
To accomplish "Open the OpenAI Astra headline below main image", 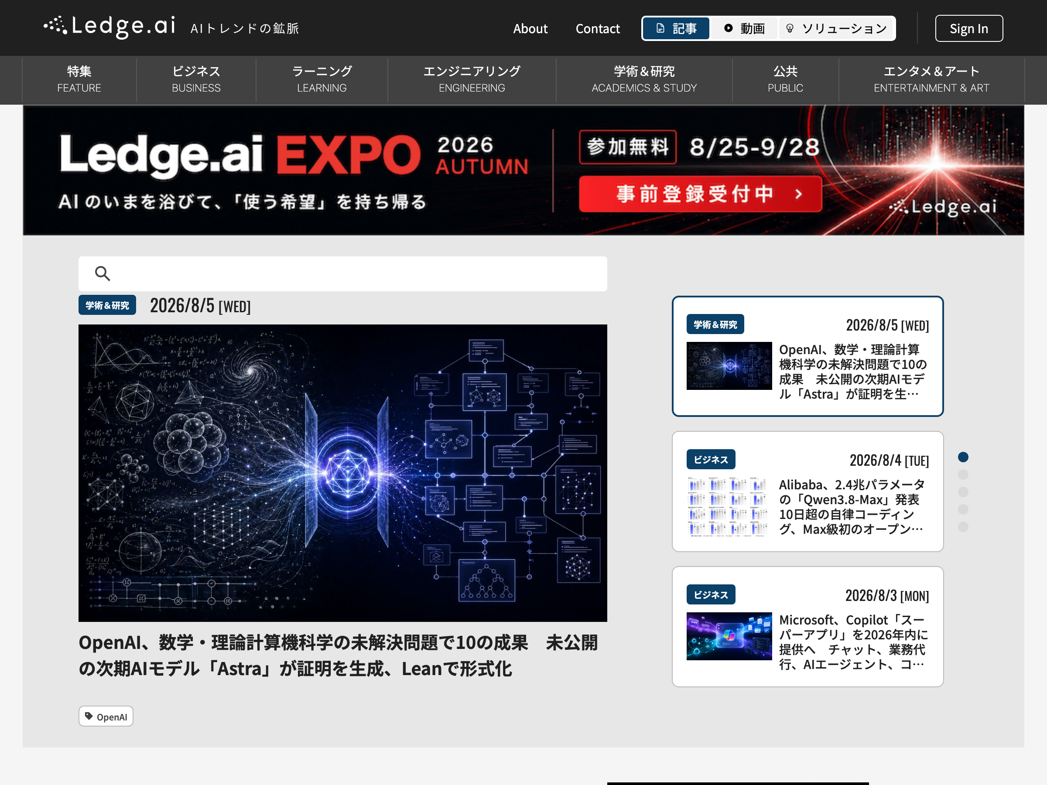I will point(338,655).
